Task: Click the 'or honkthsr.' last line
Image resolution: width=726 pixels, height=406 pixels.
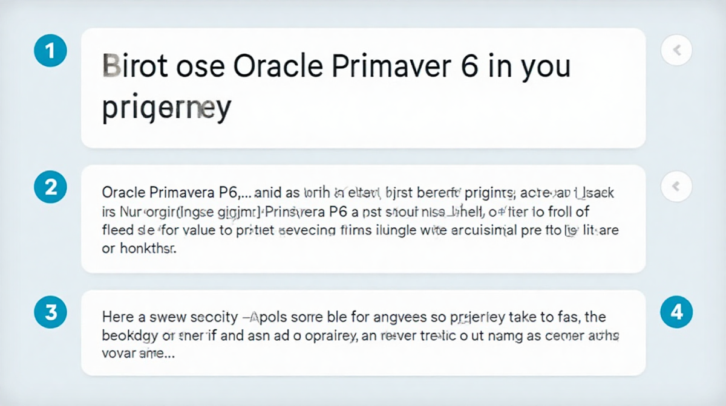Action: [139, 249]
